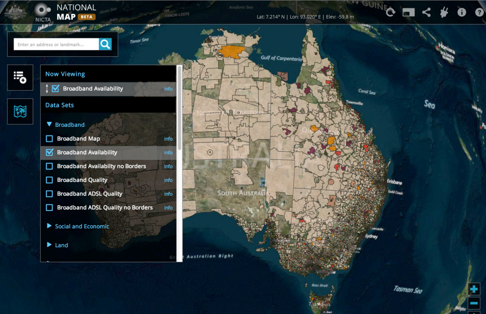
Task: Click the orange Northern Territory region on map
Action: coord(232,51)
